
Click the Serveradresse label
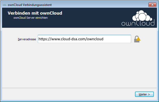pyautogui.click(x=27, y=39)
